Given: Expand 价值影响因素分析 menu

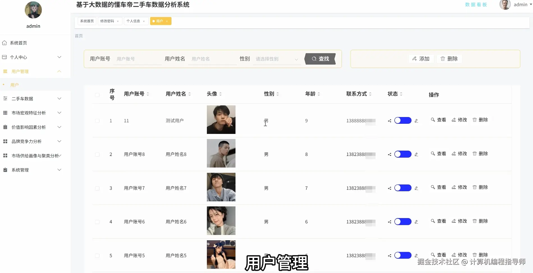Looking at the screenshot, I should 59,127.
